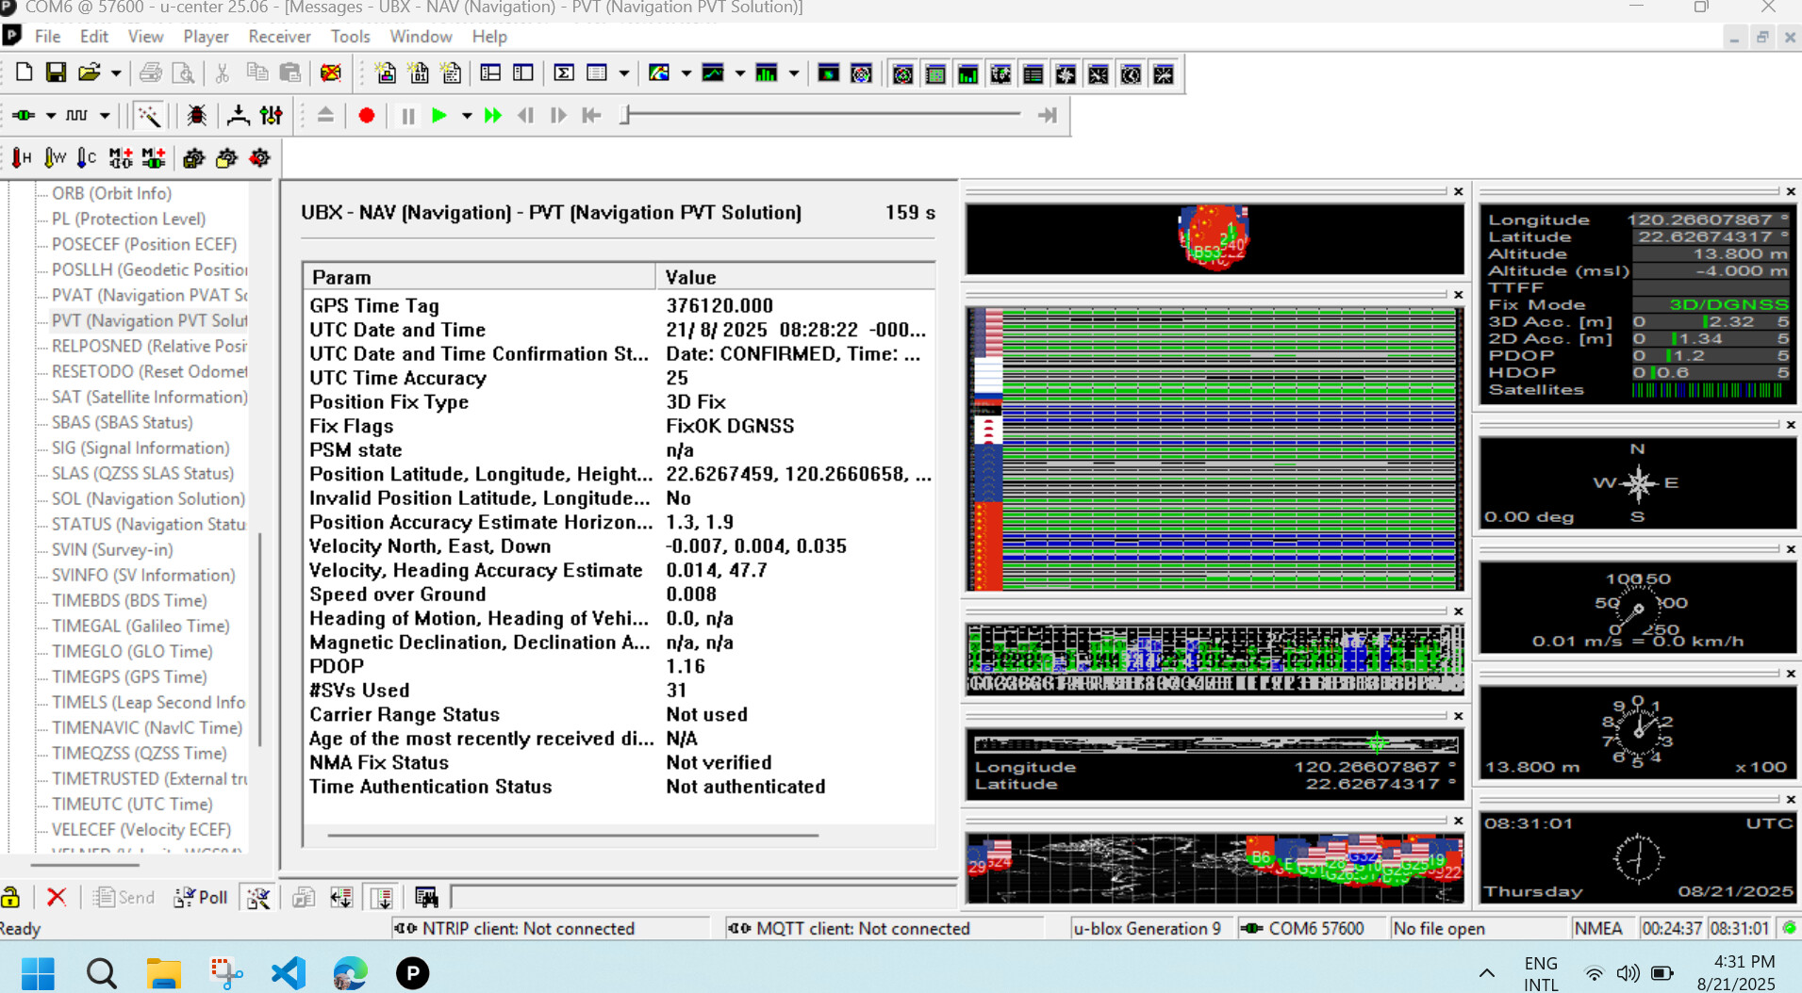The width and height of the screenshot is (1802, 993).
Task: Expand the Chart View dropdown arrow
Action: [686, 73]
